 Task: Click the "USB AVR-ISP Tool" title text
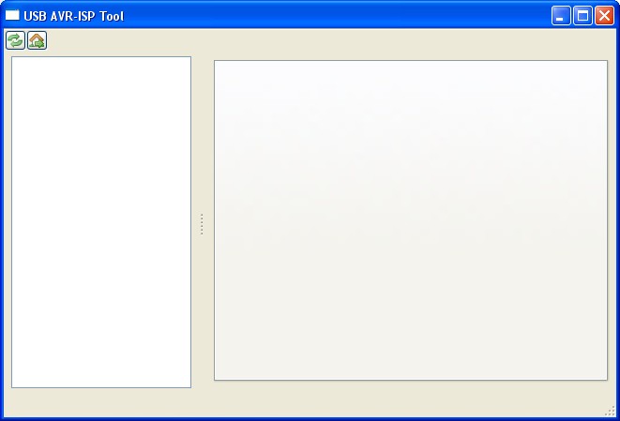tap(74, 16)
